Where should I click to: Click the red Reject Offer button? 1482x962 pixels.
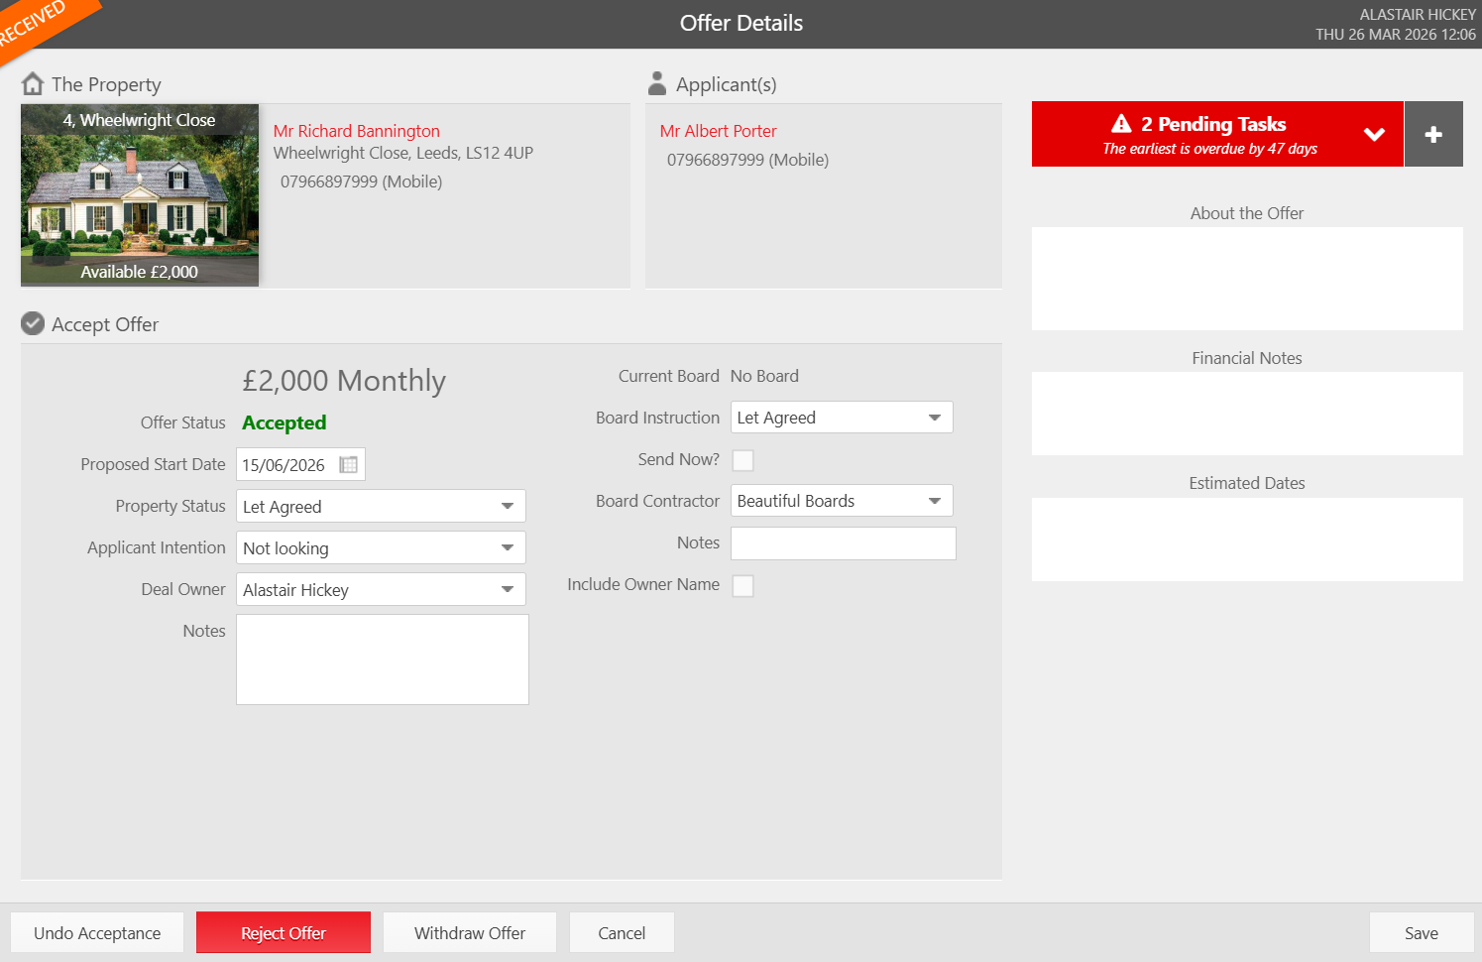[x=284, y=932]
